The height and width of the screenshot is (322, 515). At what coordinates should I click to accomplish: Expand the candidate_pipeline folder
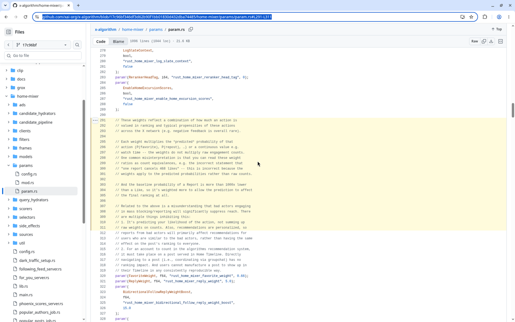[8, 122]
